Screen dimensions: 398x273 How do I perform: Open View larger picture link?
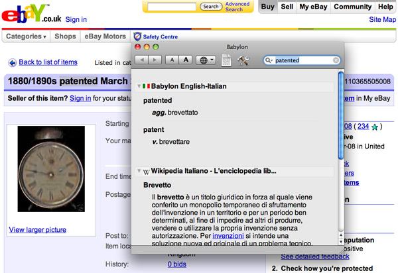(x=38, y=230)
